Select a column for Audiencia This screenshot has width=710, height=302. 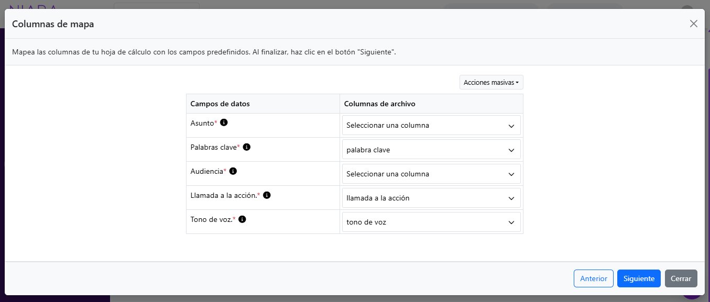pyautogui.click(x=431, y=173)
